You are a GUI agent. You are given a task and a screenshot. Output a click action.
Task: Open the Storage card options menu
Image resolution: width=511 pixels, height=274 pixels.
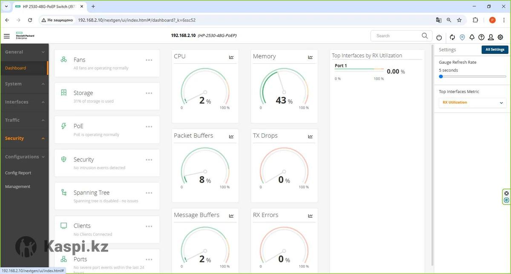149,93
